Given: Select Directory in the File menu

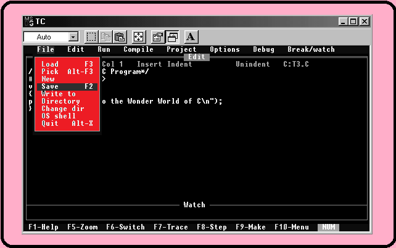Looking at the screenshot, I should click(x=67, y=101).
